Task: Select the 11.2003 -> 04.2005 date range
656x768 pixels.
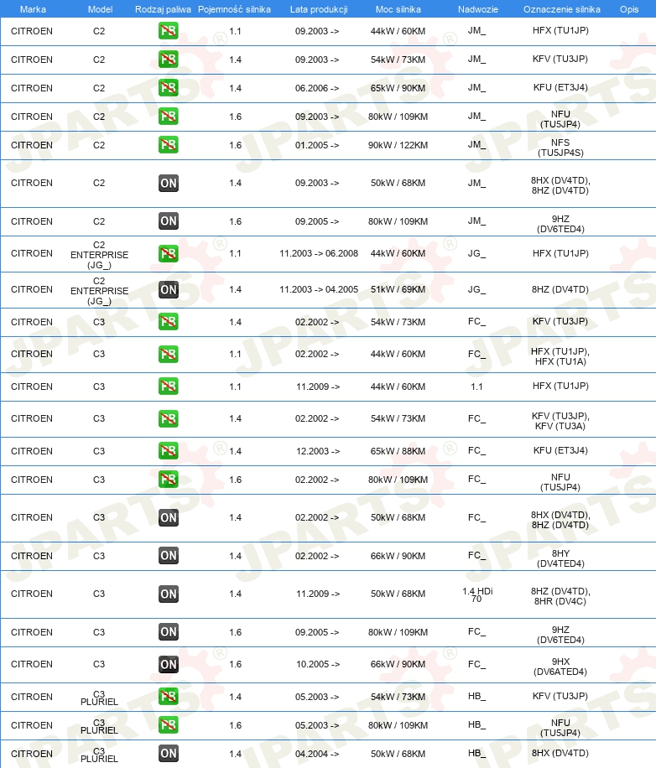Action: (319, 289)
